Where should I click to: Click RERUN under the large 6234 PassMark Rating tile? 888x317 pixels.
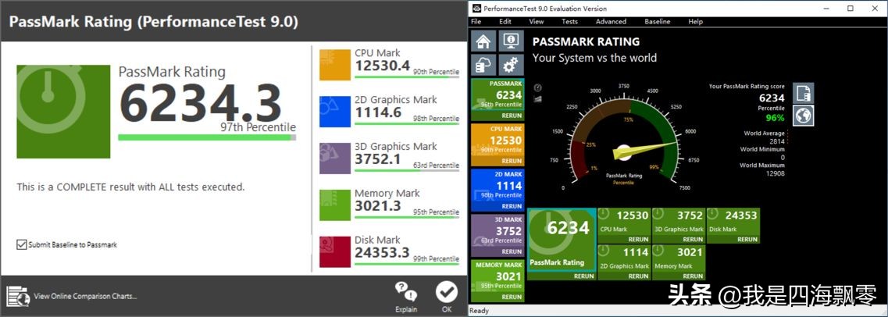tap(583, 276)
